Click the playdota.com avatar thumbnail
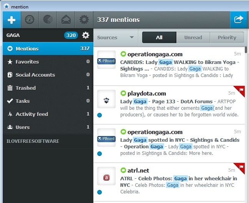249x203 pixels. pos(106,99)
